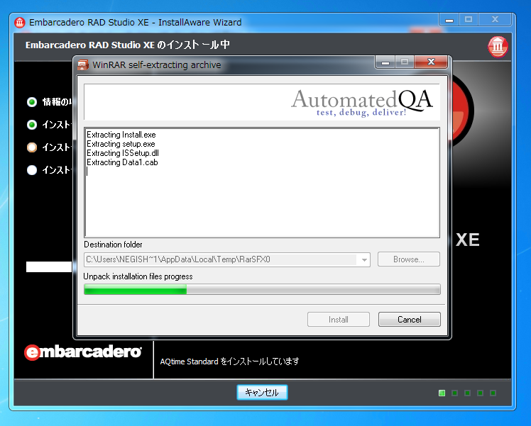Image resolution: width=531 pixels, height=426 pixels.
Task: Click 'Extracting ISSetup.dll' log line
Action: click(123, 153)
